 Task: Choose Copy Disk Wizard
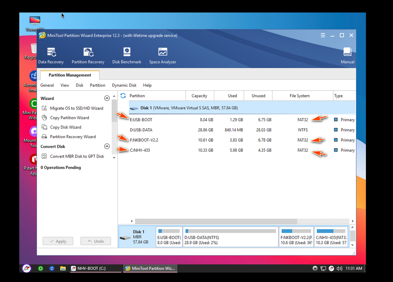tap(66, 127)
